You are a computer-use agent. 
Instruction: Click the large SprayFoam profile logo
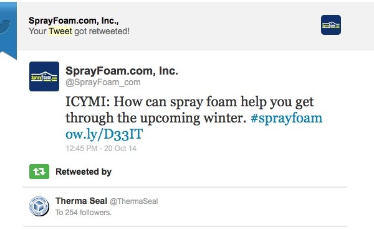[x=44, y=76]
